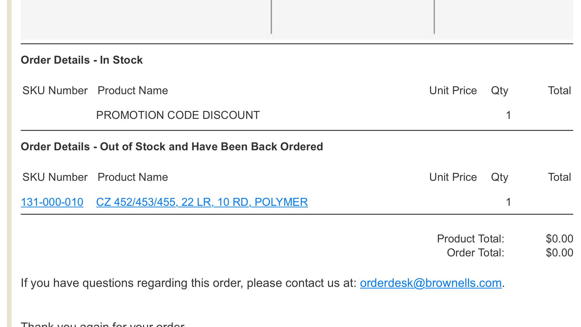
Task: Click quantity 1 in the CZ magazine row
Action: (508, 202)
